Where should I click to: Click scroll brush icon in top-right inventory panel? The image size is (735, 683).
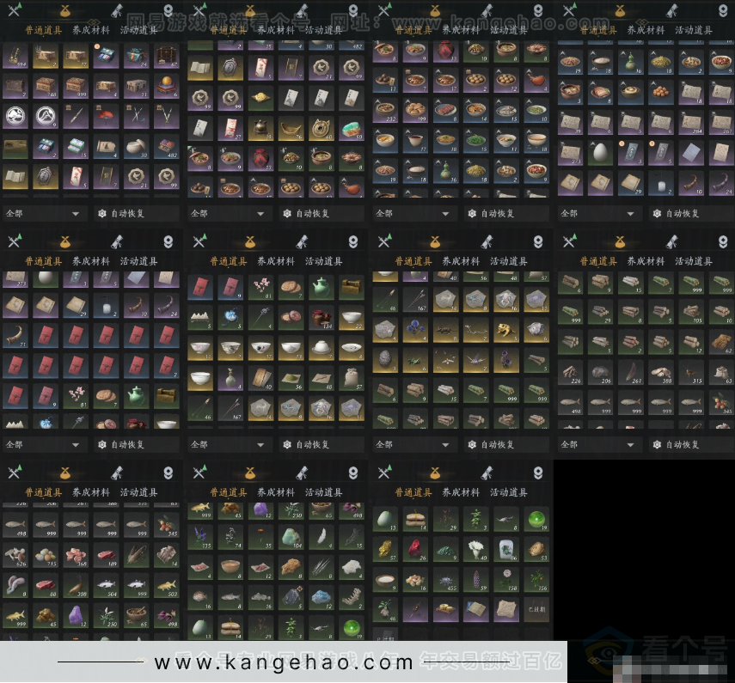tap(671, 10)
